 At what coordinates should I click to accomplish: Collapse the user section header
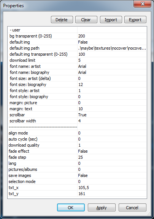(x=15, y=30)
